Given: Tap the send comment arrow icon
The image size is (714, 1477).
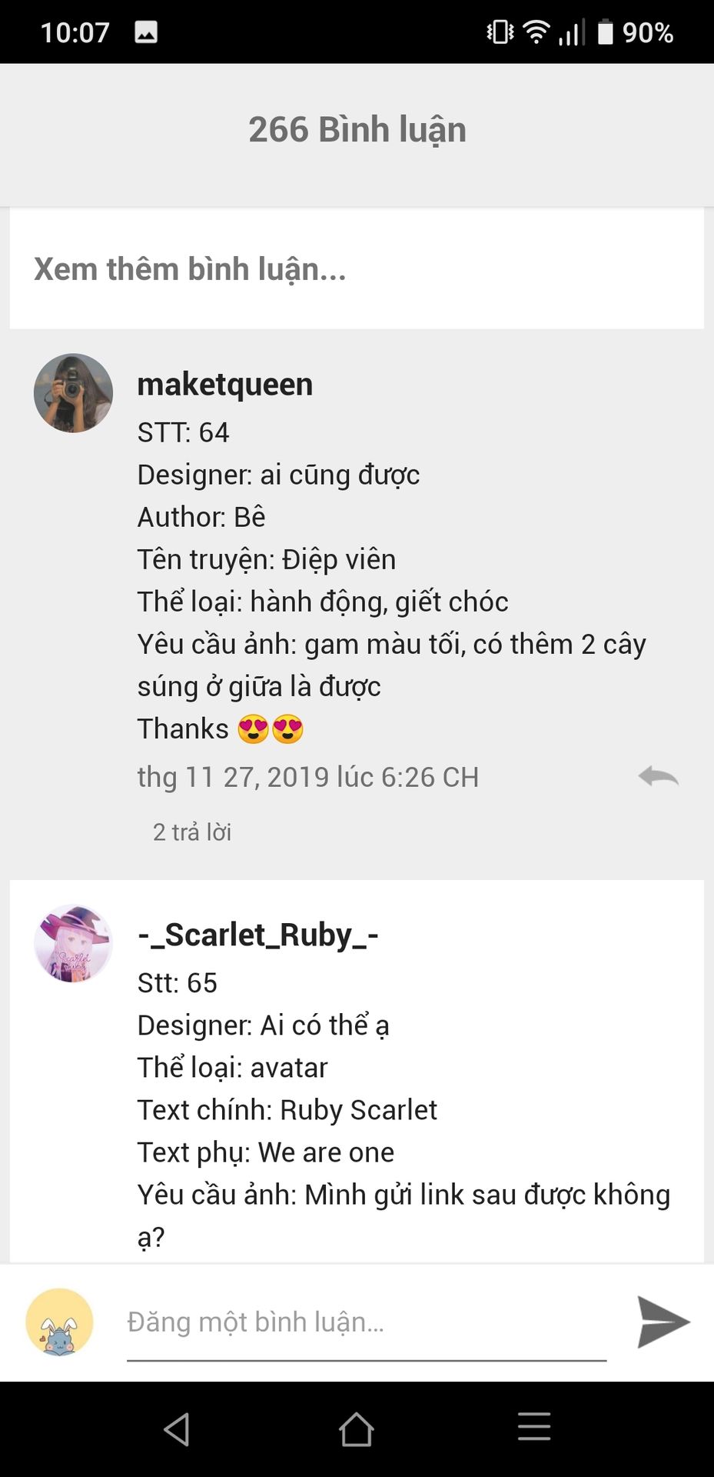Looking at the screenshot, I should [x=663, y=1322].
